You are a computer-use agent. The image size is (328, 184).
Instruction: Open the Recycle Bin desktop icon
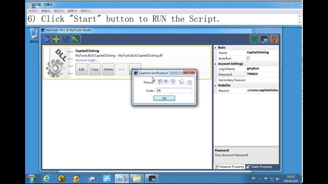point(34,36)
